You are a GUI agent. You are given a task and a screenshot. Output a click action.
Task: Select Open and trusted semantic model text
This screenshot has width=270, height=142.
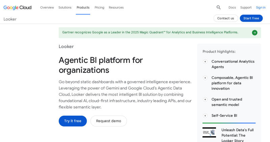tap(227, 102)
